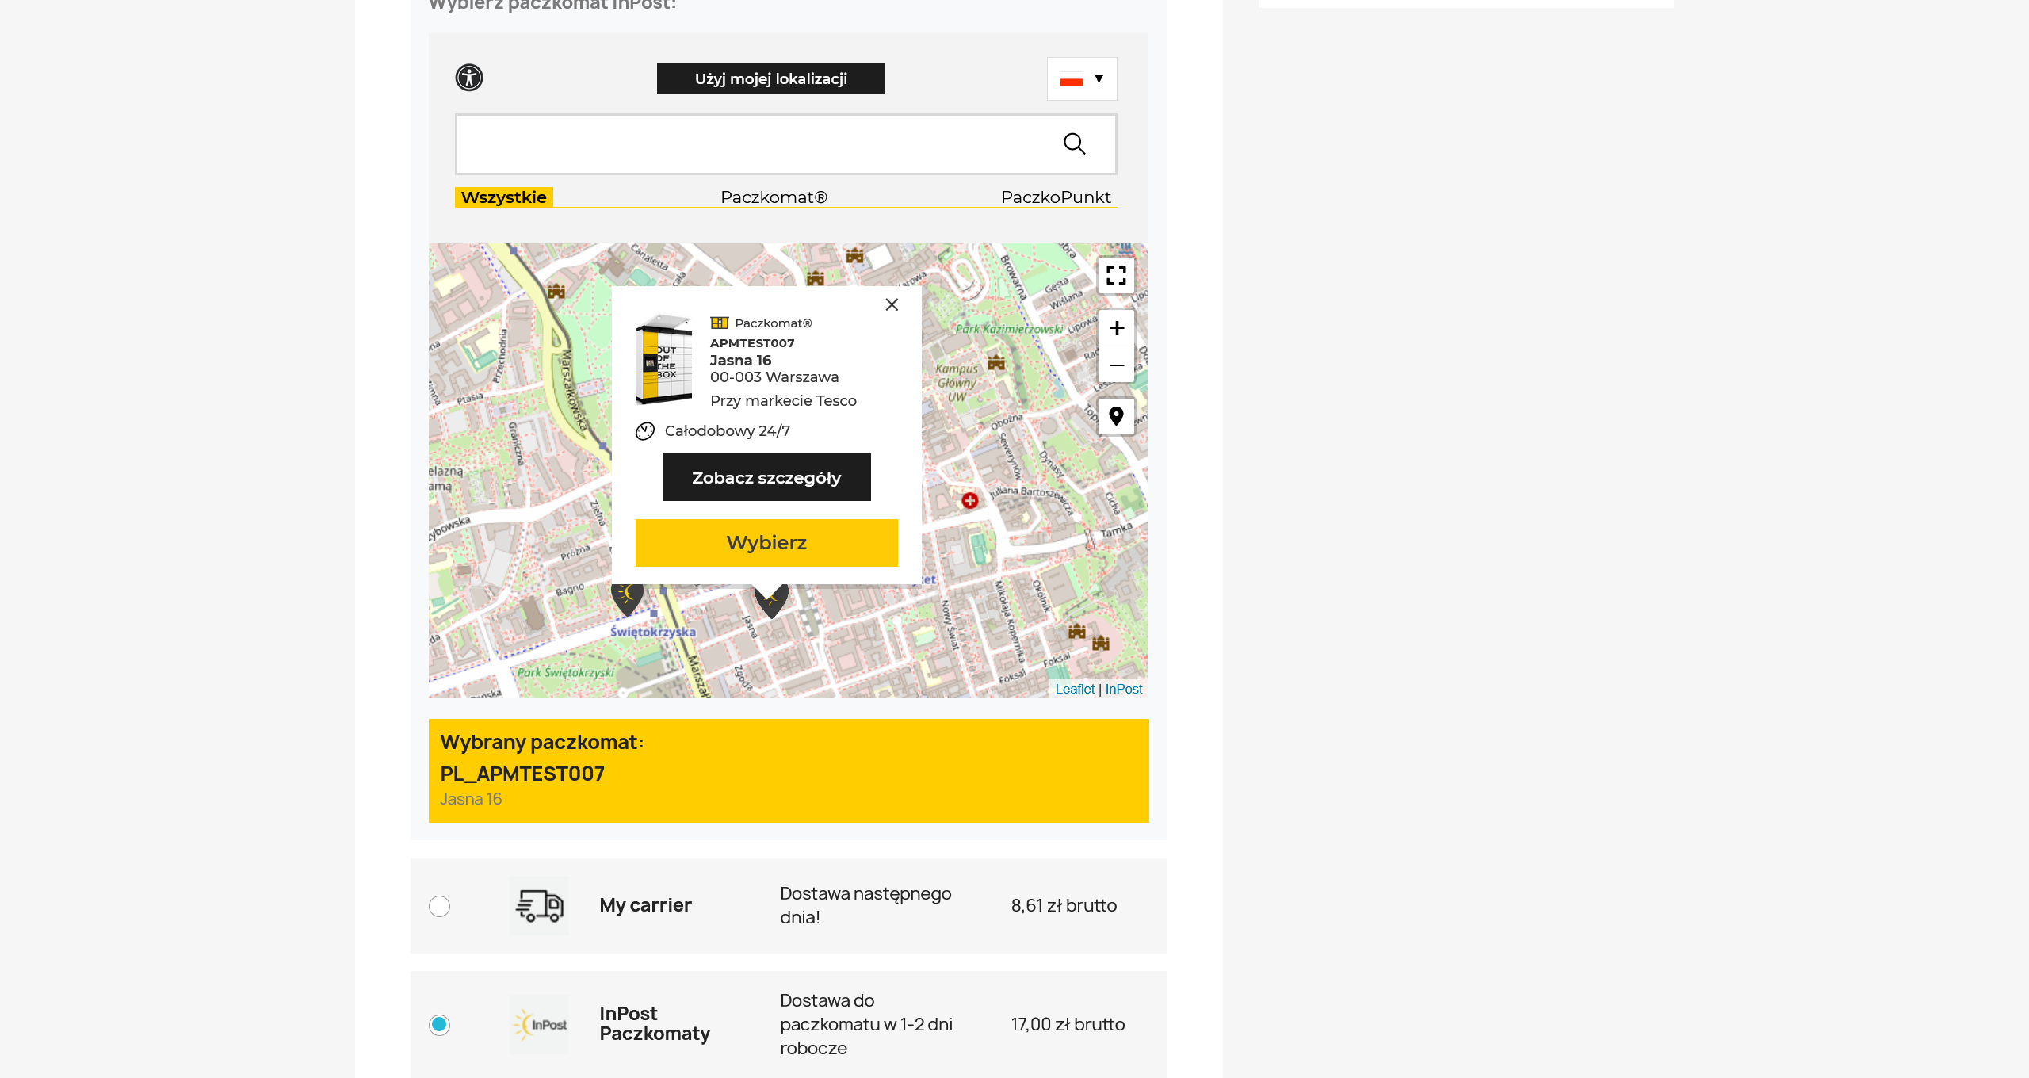Viewport: 2029px width, 1078px height.
Task: Close the Paczkomat info popup
Action: coord(892,304)
